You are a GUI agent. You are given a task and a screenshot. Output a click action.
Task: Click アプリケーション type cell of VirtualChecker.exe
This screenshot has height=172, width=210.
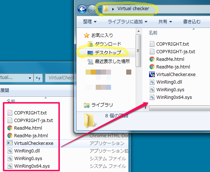point(107,143)
